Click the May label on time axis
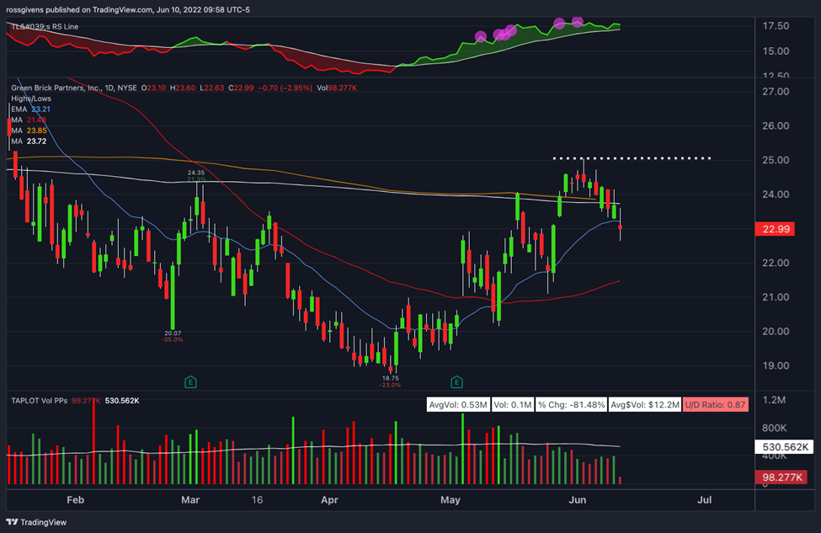This screenshot has width=821, height=533. tap(450, 500)
